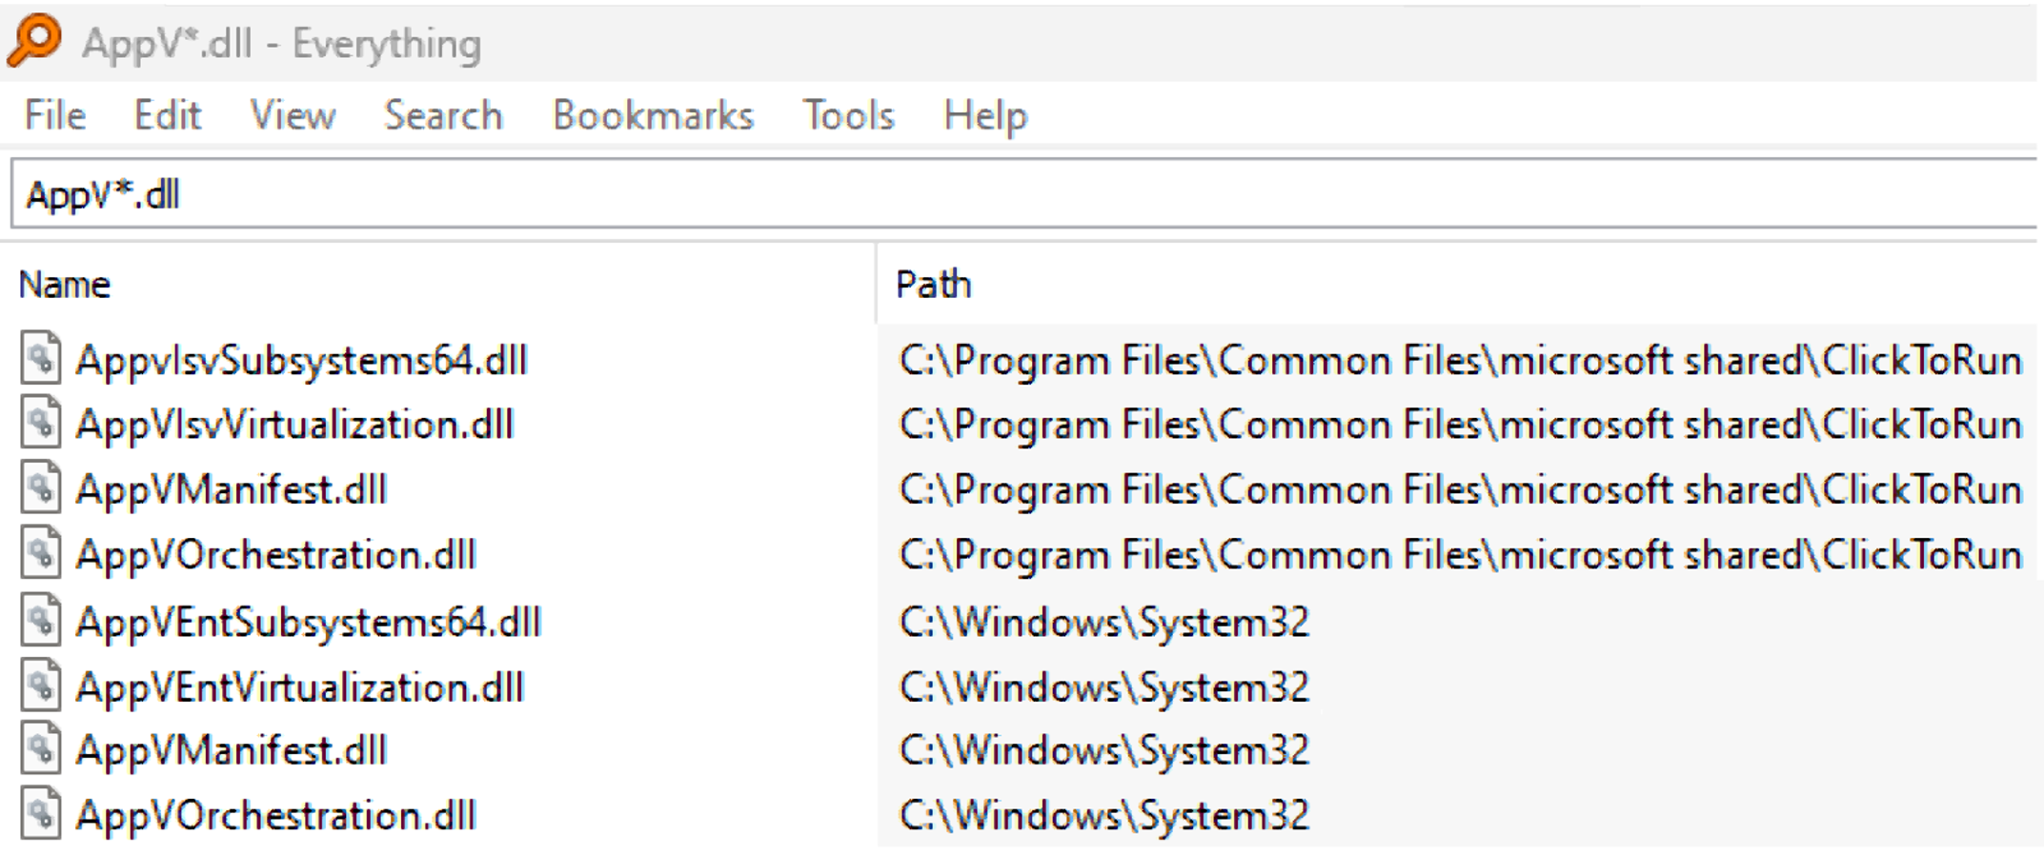Image resolution: width=2044 pixels, height=855 pixels.
Task: Open the Search menu
Action: [442, 115]
